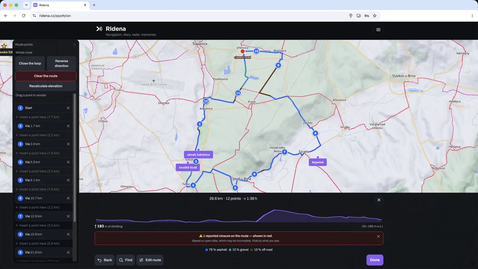Remove the Via 15.8 km point
This screenshot has width=478, height=269.
[x=68, y=235]
